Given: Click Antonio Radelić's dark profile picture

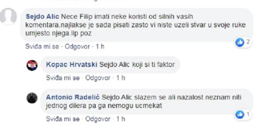Looking at the screenshot, I should point(32,98).
